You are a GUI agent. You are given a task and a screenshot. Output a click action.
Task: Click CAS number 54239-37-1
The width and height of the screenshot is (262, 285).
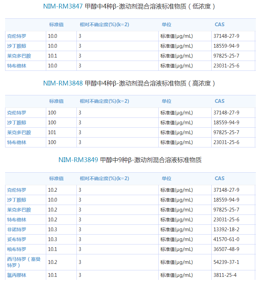pos(226,262)
